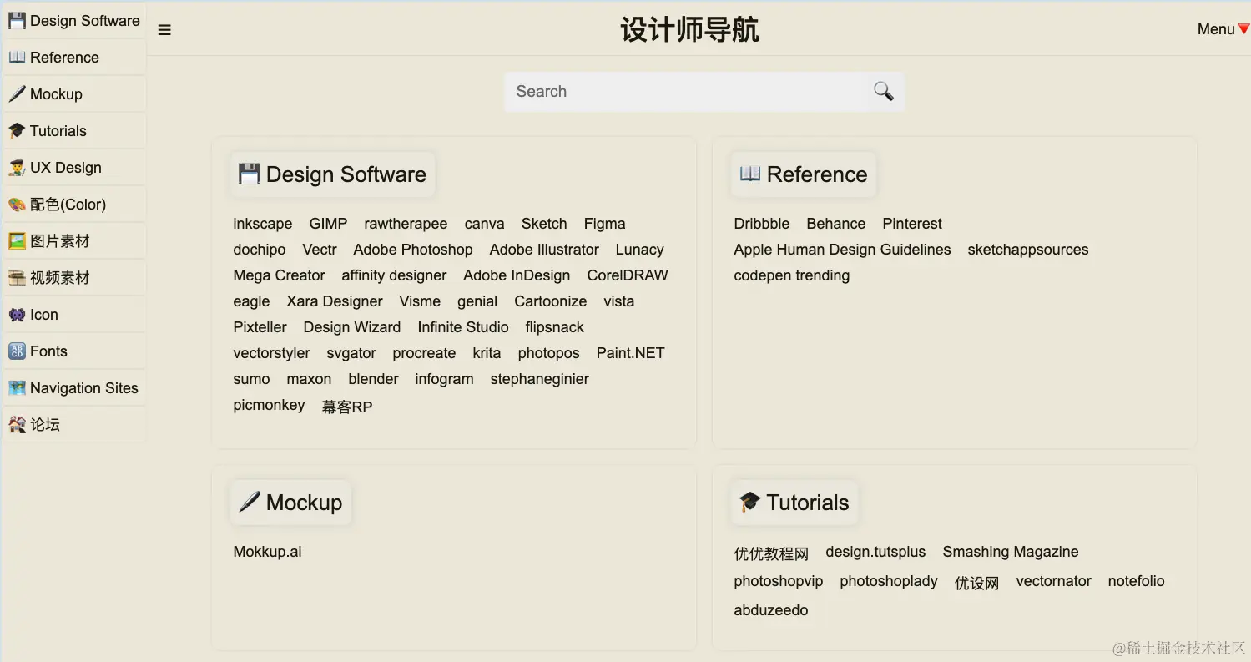Click the Reference card heading
Viewport: 1251px width, 662px height.
point(803,174)
